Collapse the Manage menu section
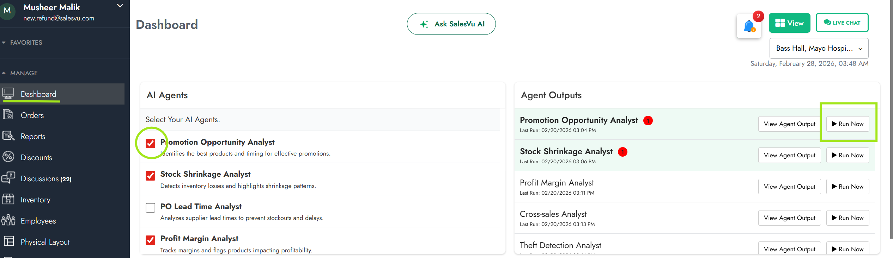 tap(24, 73)
